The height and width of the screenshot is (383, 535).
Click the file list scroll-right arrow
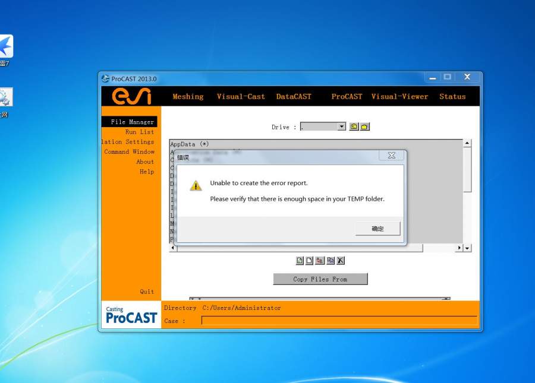460,248
